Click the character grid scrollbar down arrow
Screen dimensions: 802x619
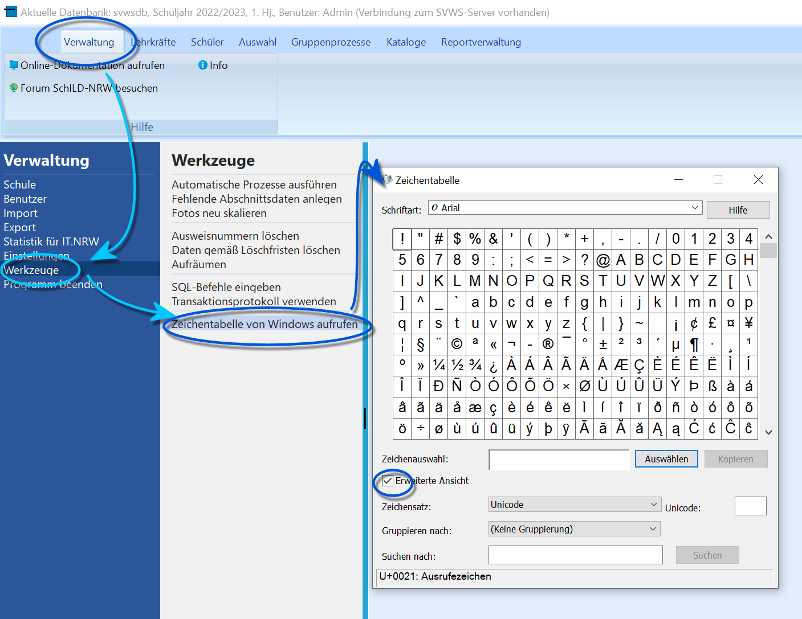pos(768,432)
